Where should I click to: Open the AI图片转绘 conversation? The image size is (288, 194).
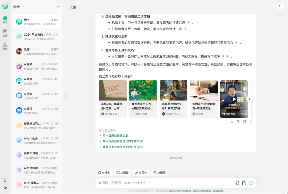pos(37,170)
